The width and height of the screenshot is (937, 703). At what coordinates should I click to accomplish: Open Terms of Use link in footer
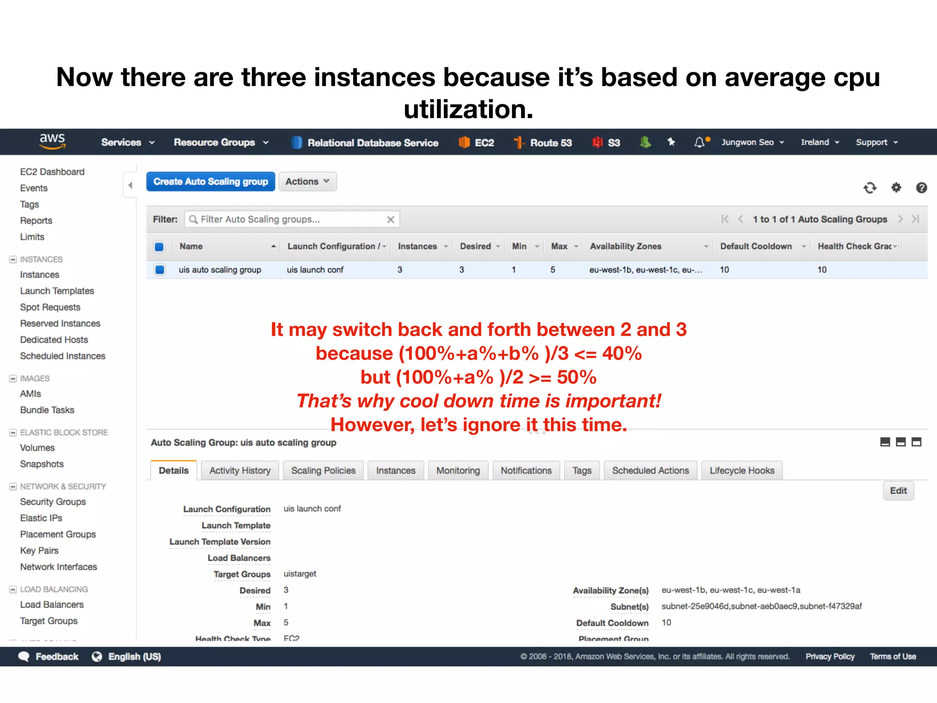pyautogui.click(x=893, y=656)
